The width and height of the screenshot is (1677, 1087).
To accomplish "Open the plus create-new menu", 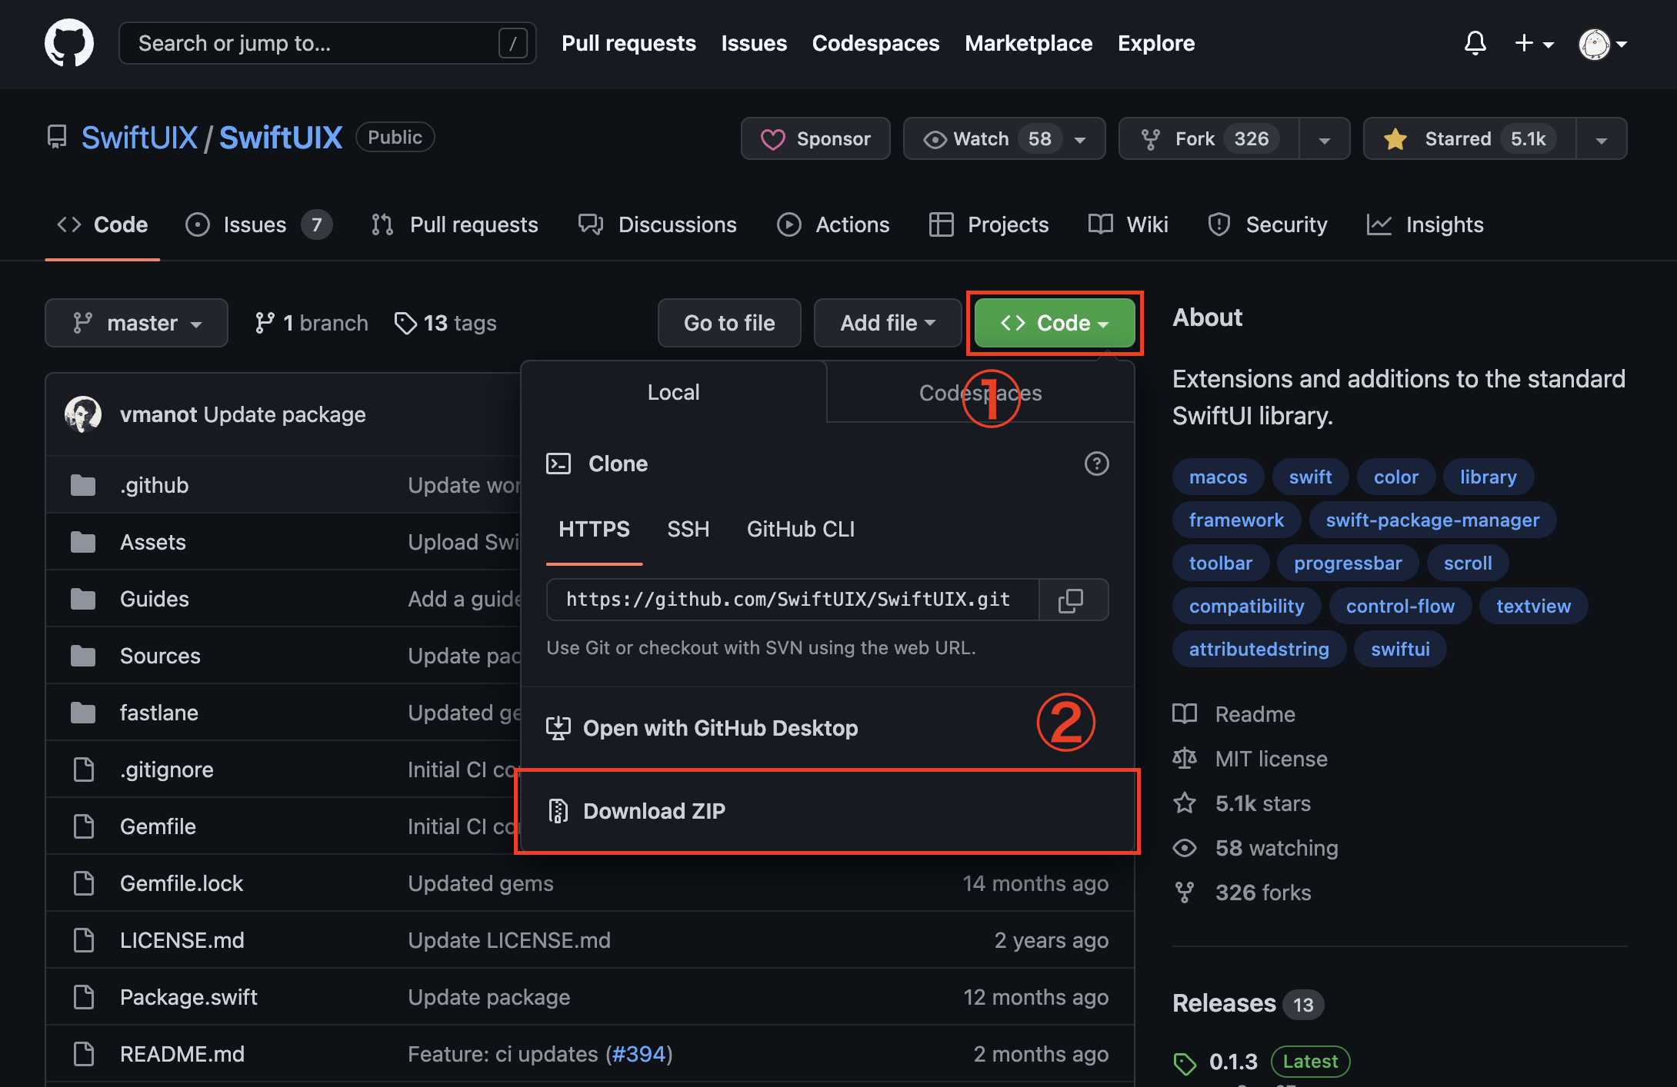I will pyautogui.click(x=1534, y=44).
